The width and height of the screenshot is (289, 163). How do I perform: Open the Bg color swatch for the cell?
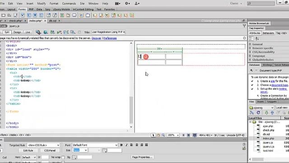click(x=74, y=157)
